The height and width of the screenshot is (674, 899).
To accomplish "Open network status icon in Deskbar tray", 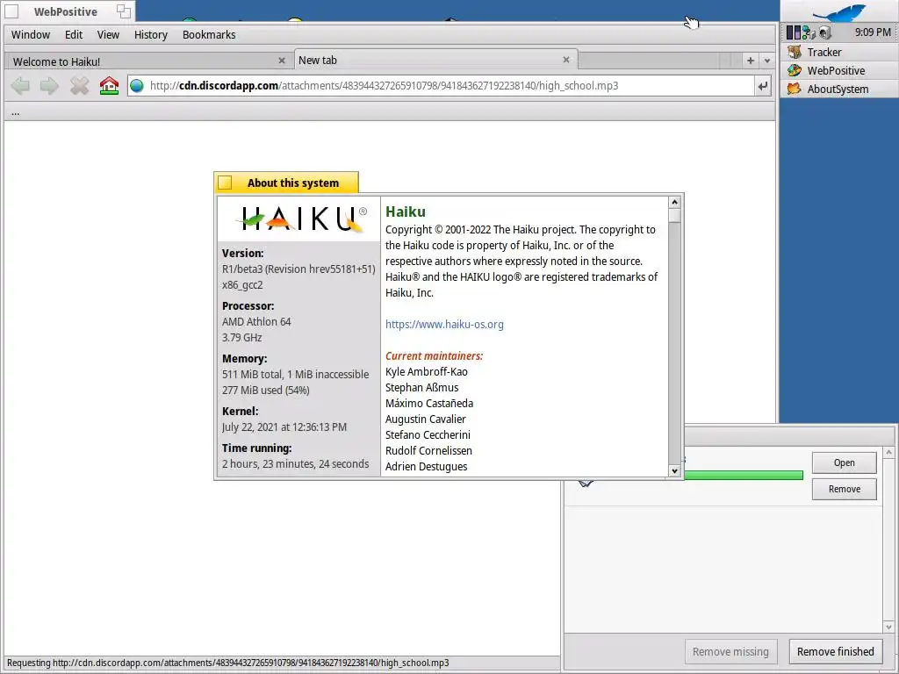I will pos(809,32).
